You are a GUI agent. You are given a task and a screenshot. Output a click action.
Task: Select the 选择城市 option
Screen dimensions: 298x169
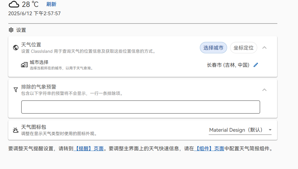coord(213,48)
